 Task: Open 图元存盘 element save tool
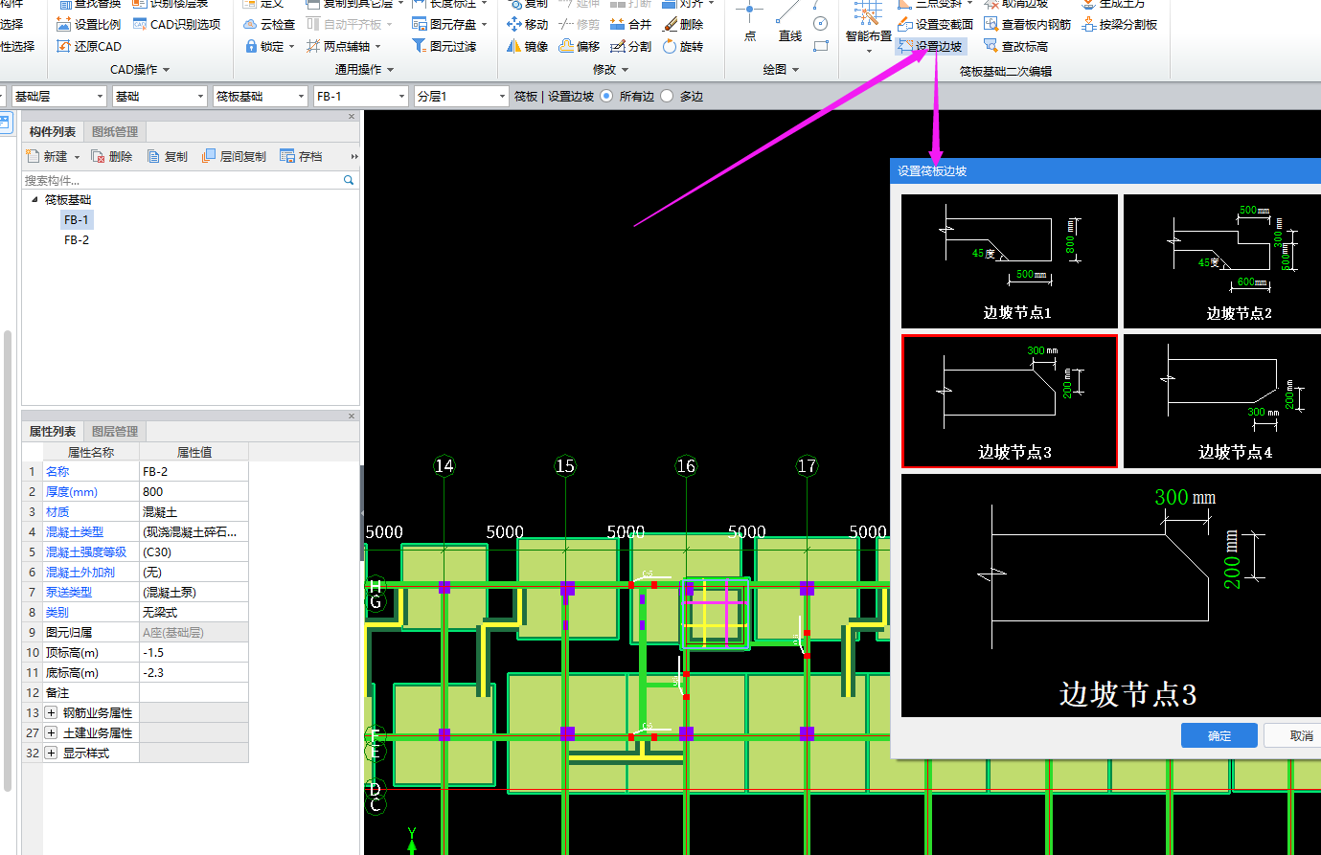pyautogui.click(x=449, y=25)
